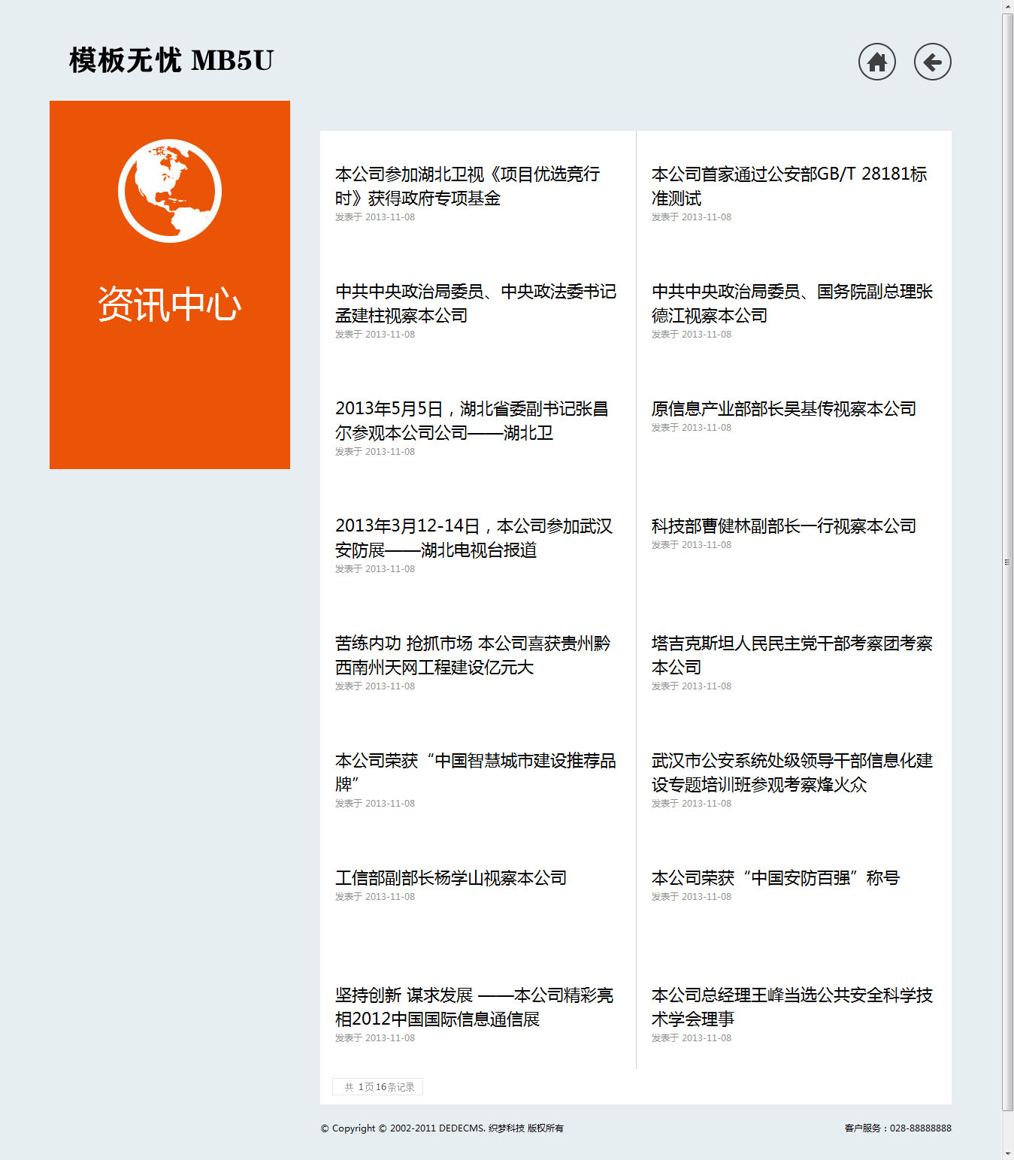The height and width of the screenshot is (1160, 1014).
Task: Click the pagination box showing 16条记录
Action: (x=378, y=1087)
